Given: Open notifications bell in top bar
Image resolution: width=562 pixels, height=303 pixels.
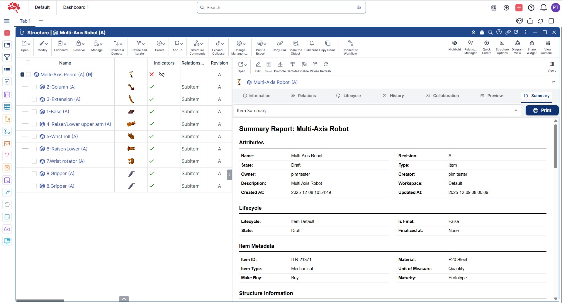Looking at the screenshot, I should click(x=543, y=8).
